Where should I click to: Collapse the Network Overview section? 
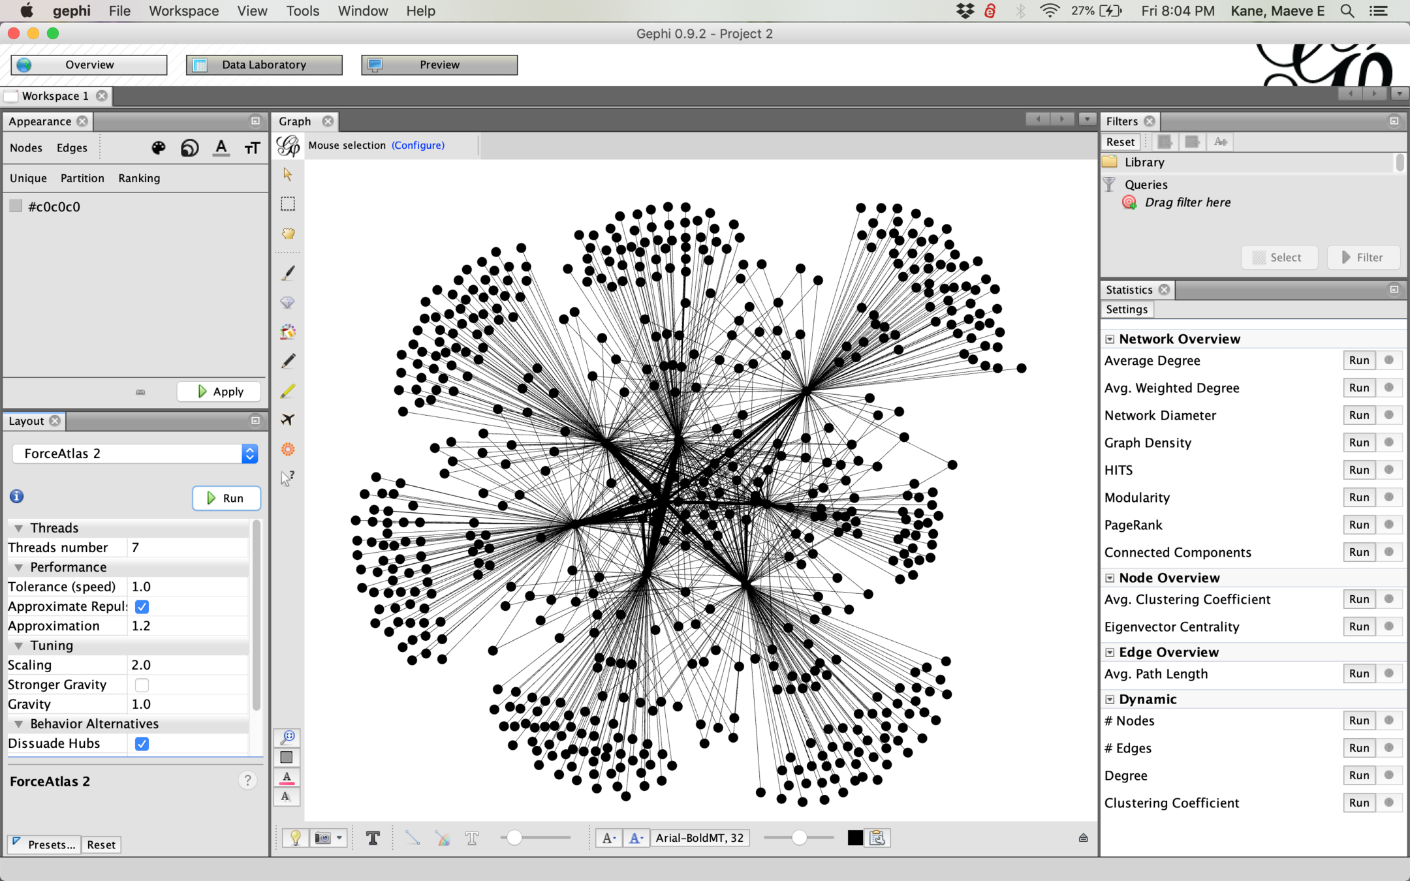point(1110,339)
